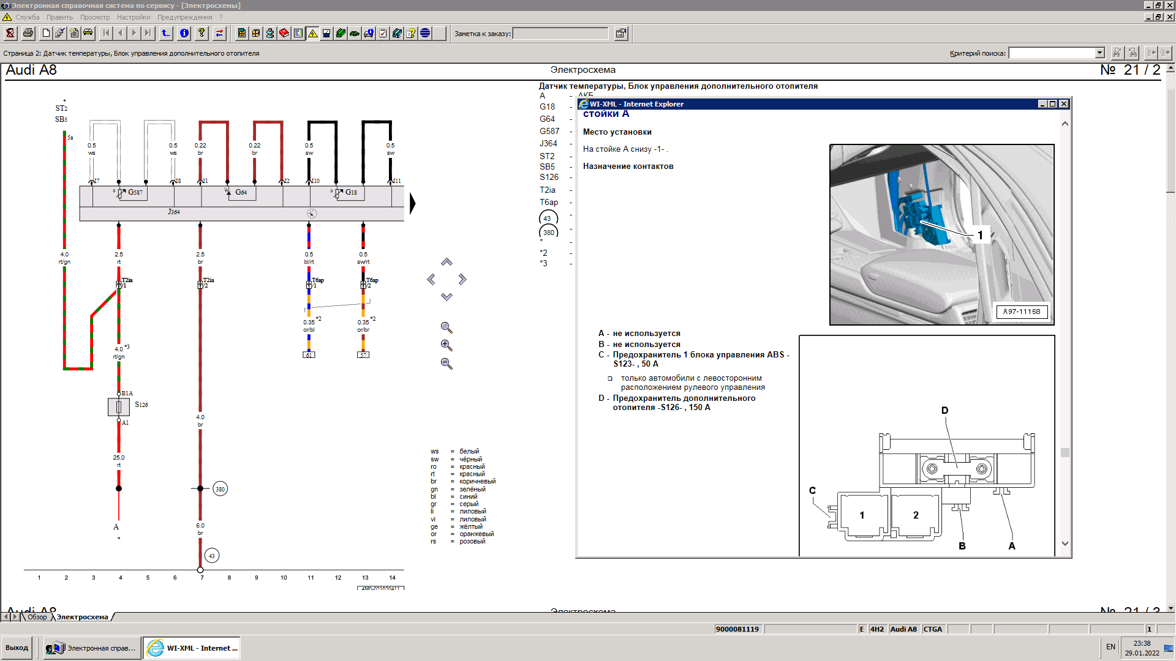Click the Заметка к заказу input field
1176x661 pixels.
pos(560,34)
